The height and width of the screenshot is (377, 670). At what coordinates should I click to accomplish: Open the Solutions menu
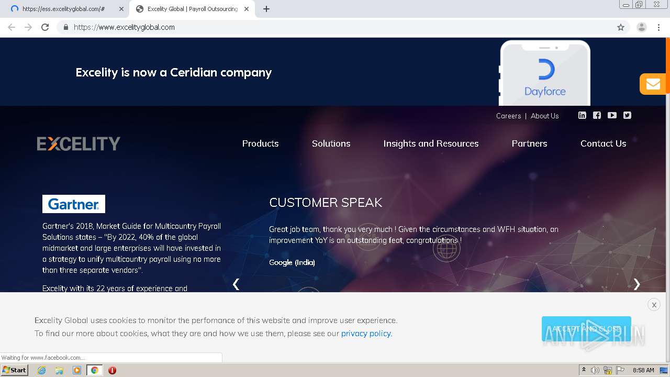coord(331,143)
